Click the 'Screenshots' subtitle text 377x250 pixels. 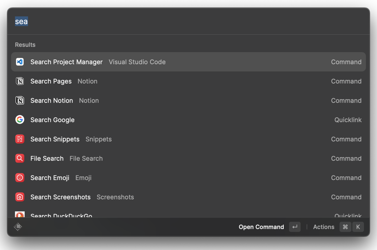coord(115,197)
